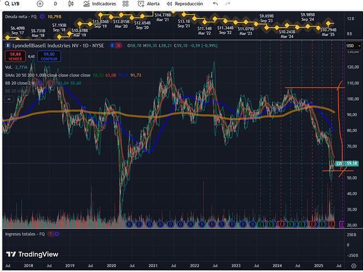Toggle the moon extended-session icon
363x272 pixels.
coord(113,46)
